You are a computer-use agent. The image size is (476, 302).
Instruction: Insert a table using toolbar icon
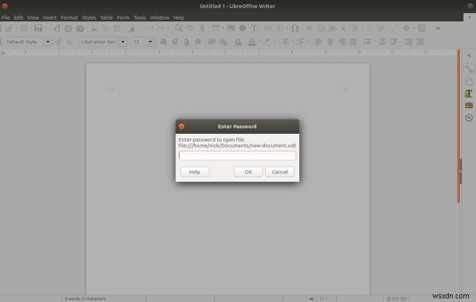click(215, 28)
